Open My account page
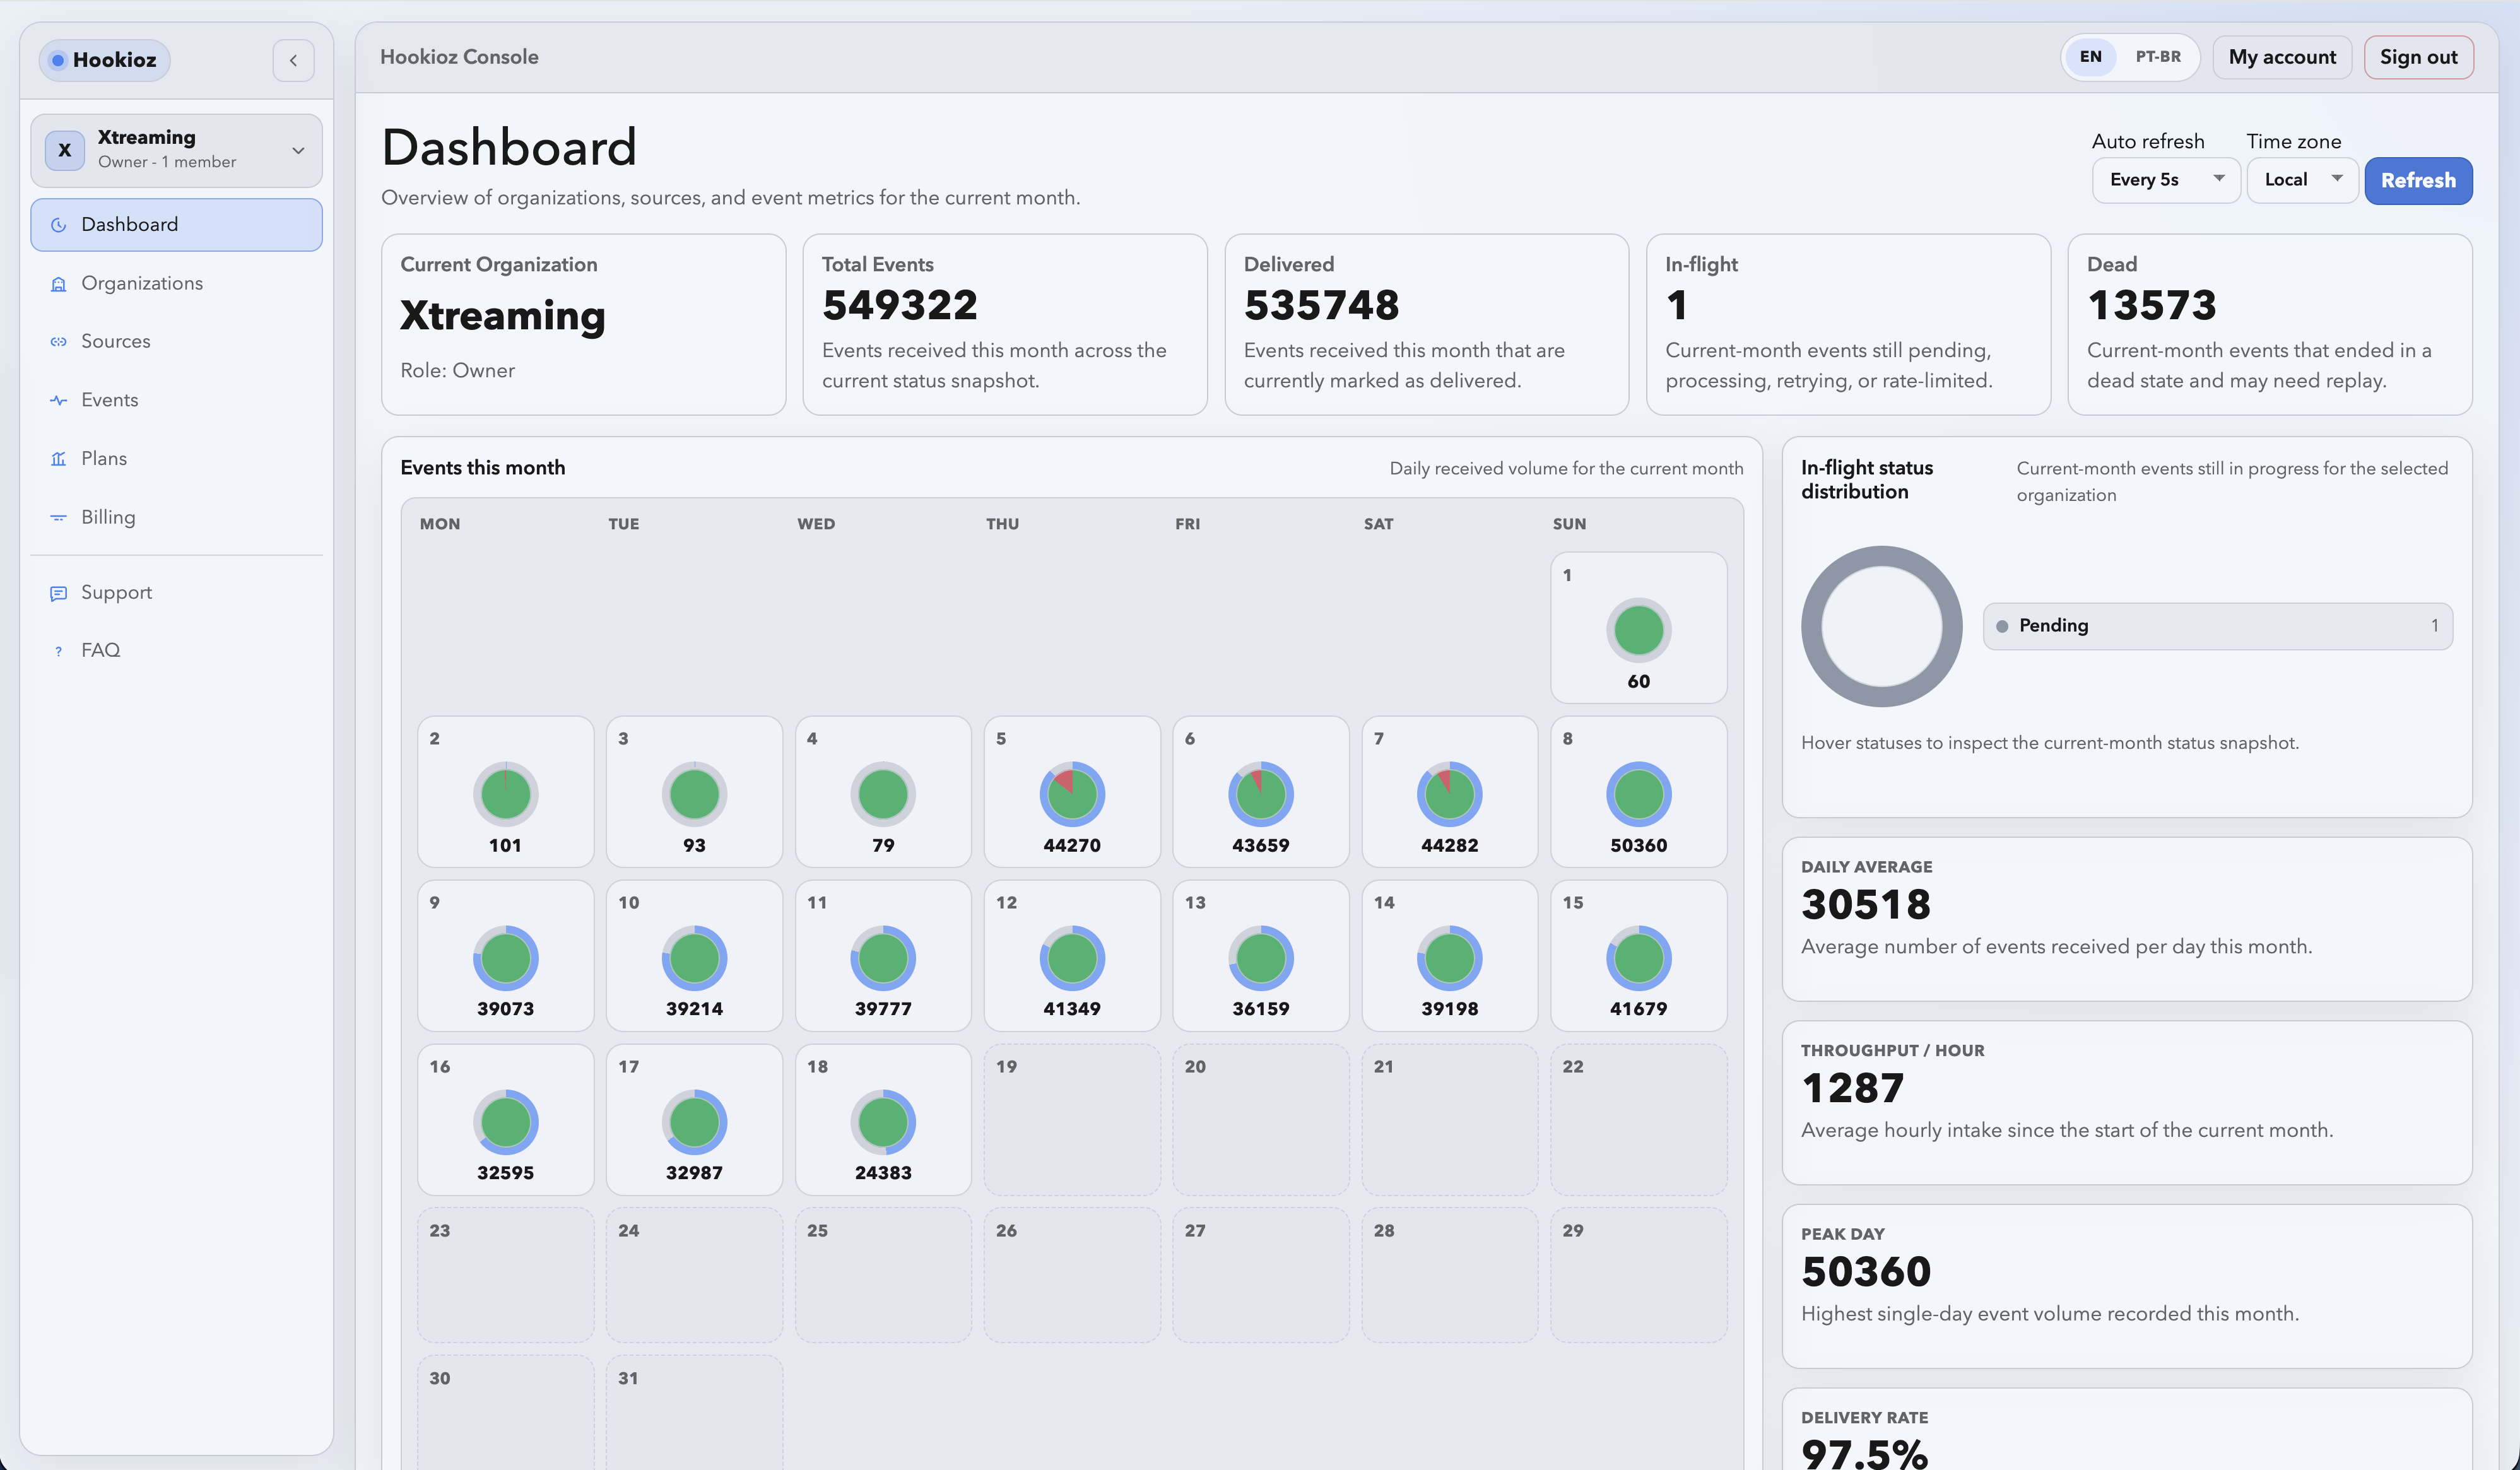2520x1470 pixels. 2281,57
